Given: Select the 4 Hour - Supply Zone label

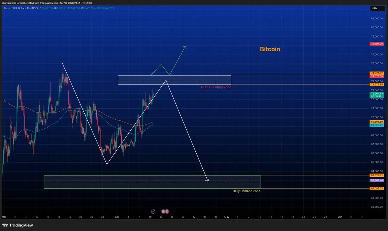Looking at the screenshot, I should [x=216, y=87].
